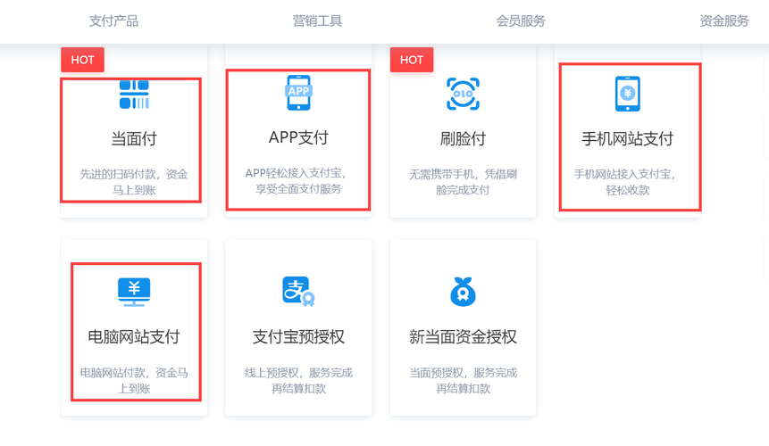Open the 支付产品 tab

tap(113, 21)
